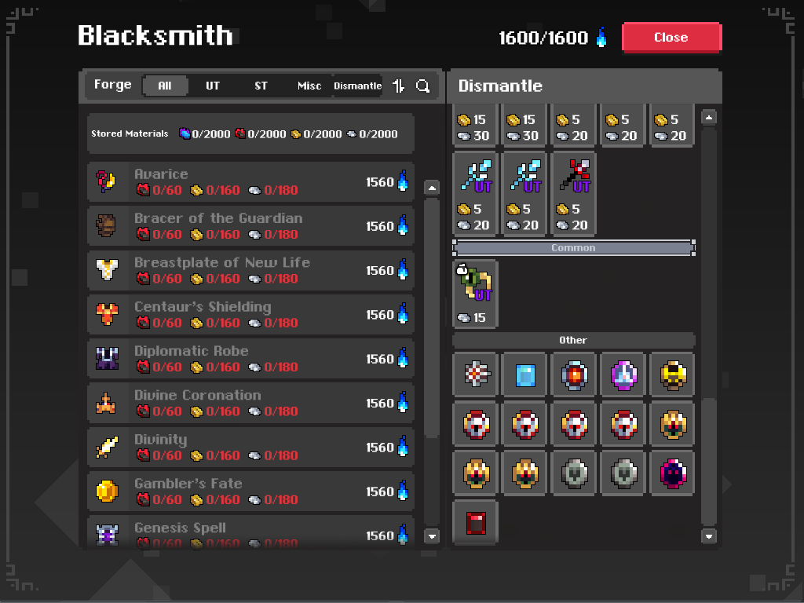
Task: Select the Gambler's Fate gold coin icon
Action: point(107,492)
